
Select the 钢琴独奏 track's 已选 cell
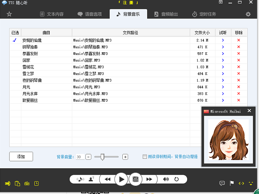click(15, 47)
